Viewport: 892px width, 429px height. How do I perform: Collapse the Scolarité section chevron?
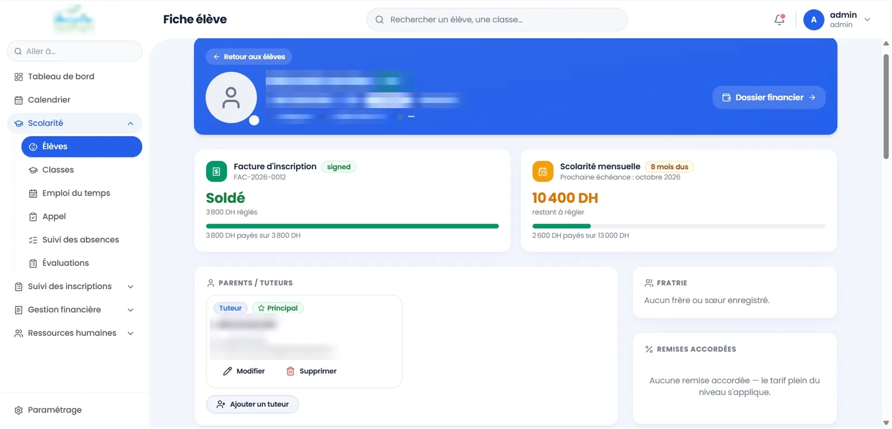130,124
